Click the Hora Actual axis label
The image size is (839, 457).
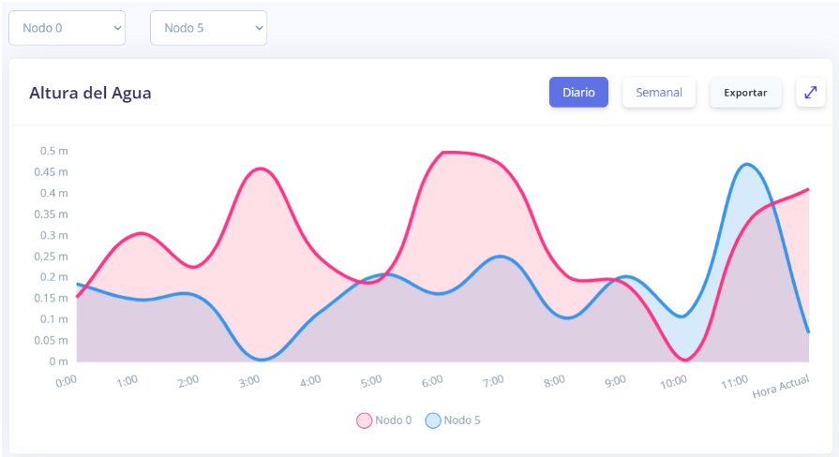coord(780,386)
